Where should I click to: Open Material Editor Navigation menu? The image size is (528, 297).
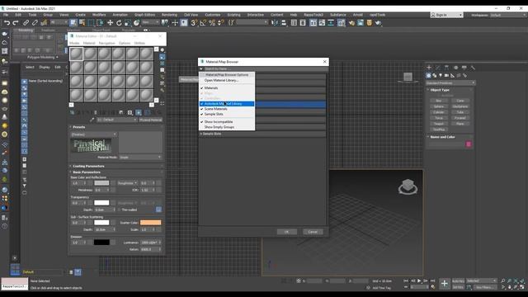click(x=106, y=43)
